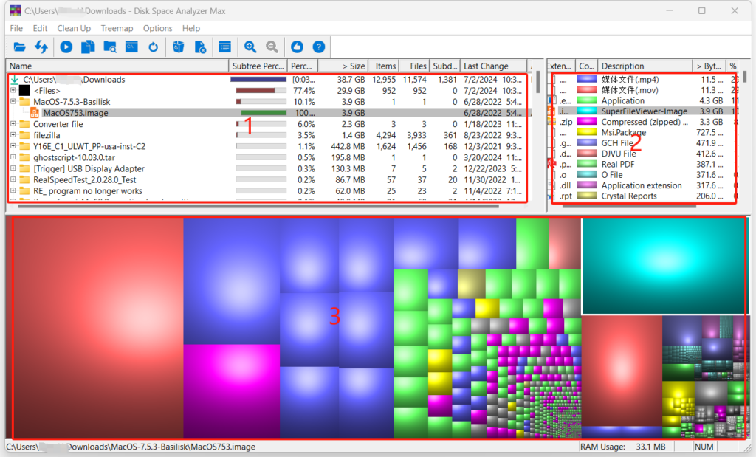Click the Open folder toolbar icon
This screenshot has width=756, height=457.
pyautogui.click(x=20, y=47)
